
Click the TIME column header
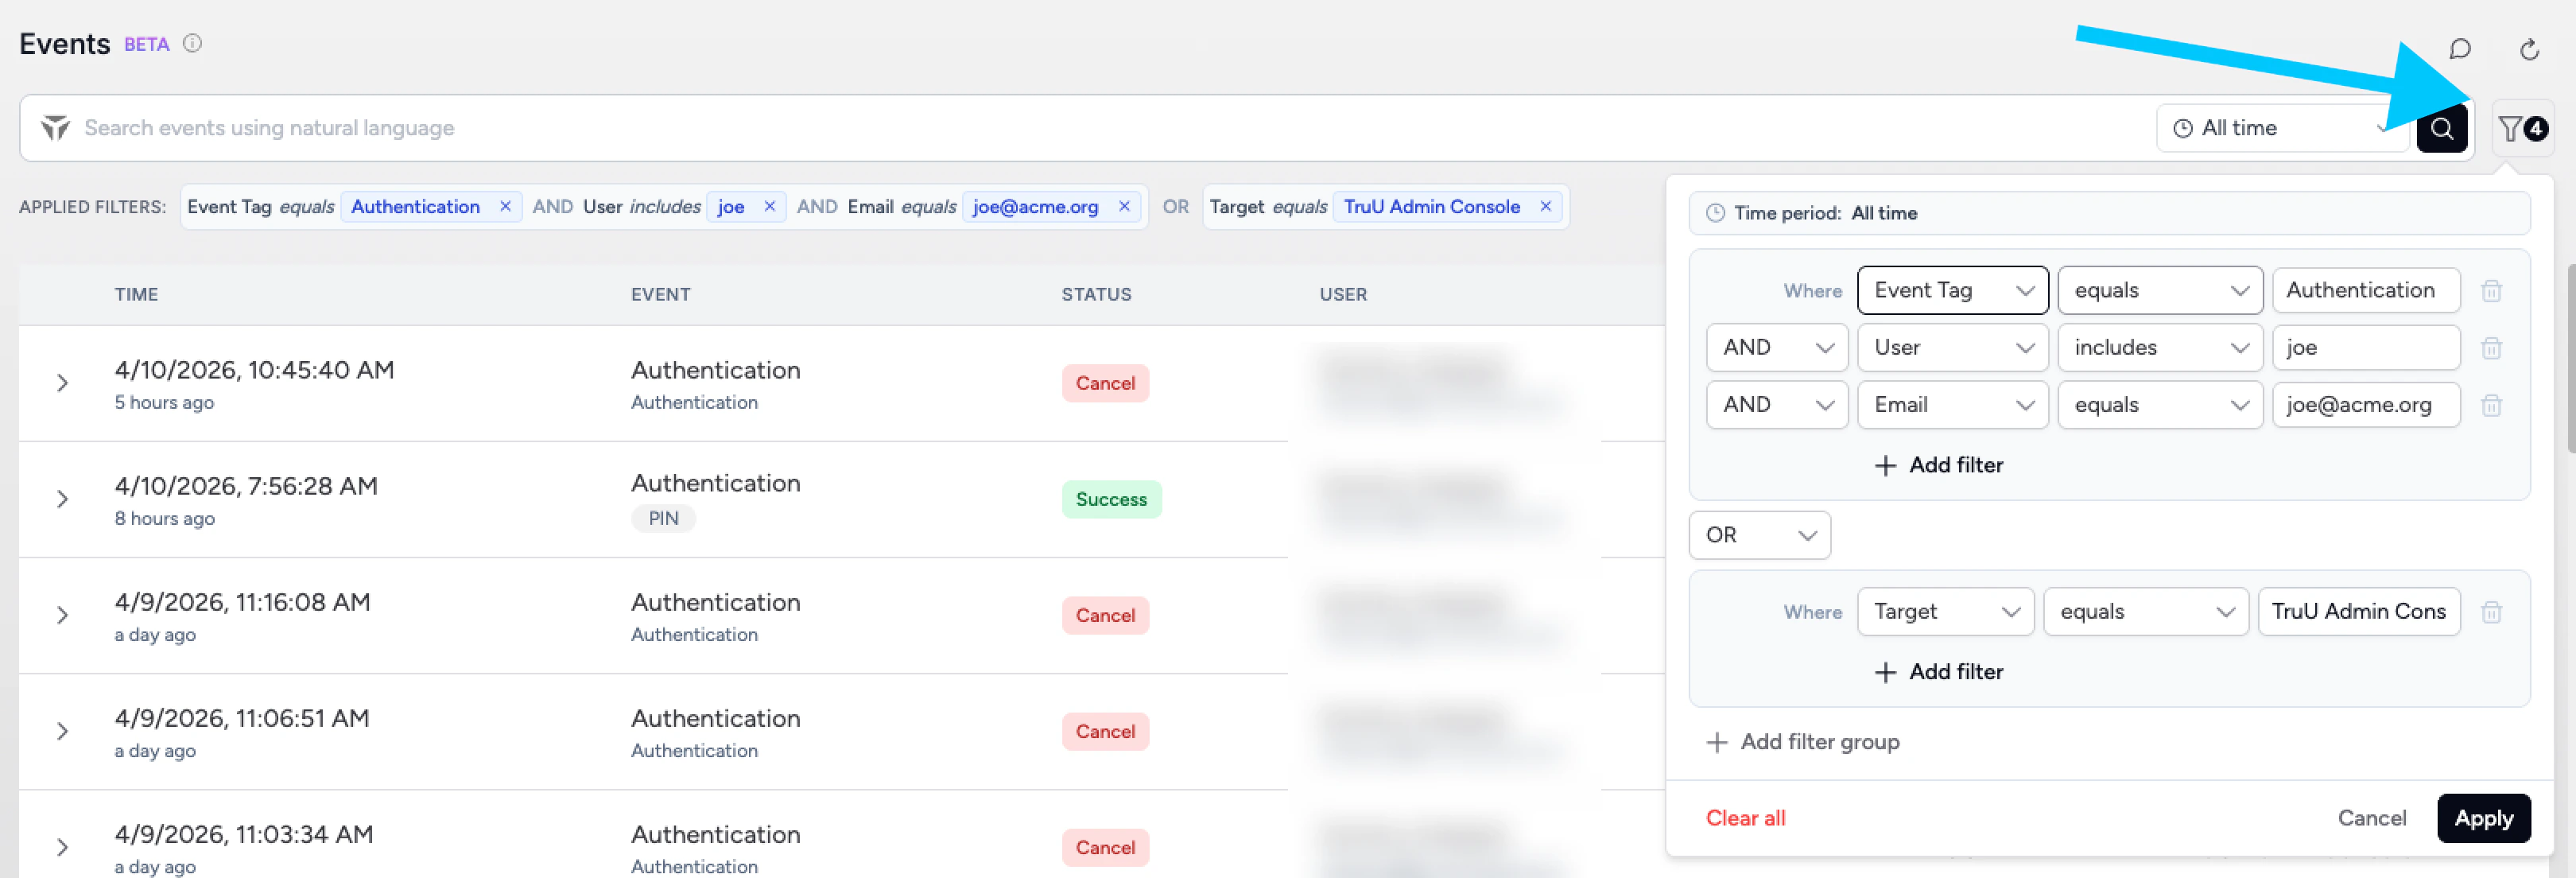pyautogui.click(x=136, y=295)
